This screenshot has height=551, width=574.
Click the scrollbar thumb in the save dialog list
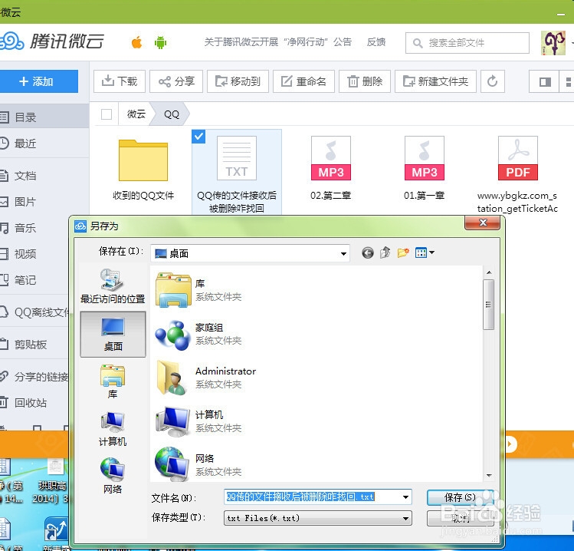click(x=489, y=305)
